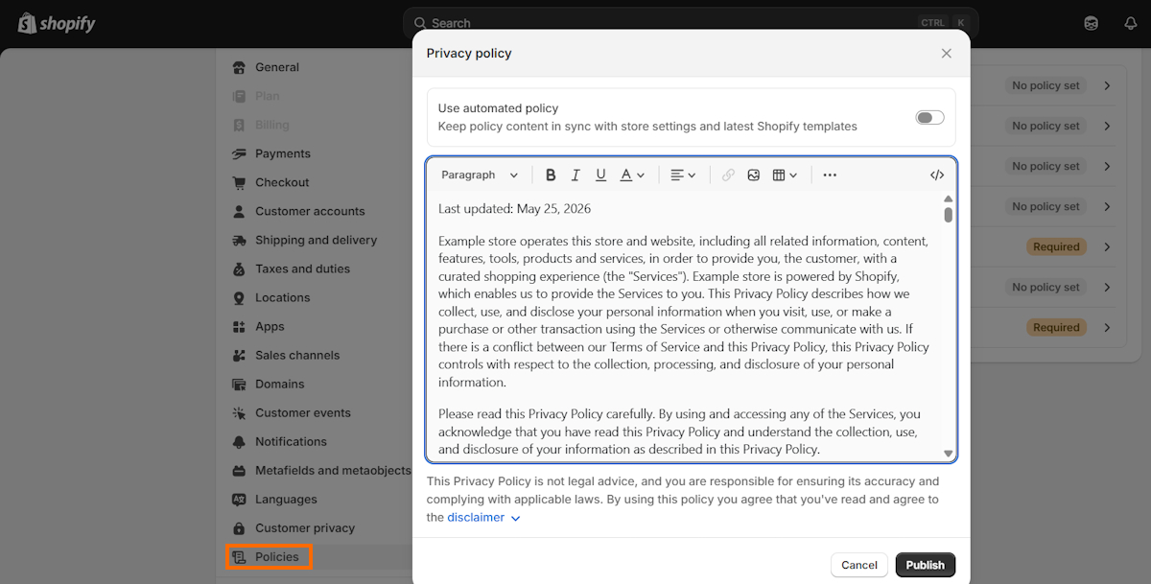Image resolution: width=1151 pixels, height=584 pixels.
Task: Open General settings
Action: [x=277, y=67]
